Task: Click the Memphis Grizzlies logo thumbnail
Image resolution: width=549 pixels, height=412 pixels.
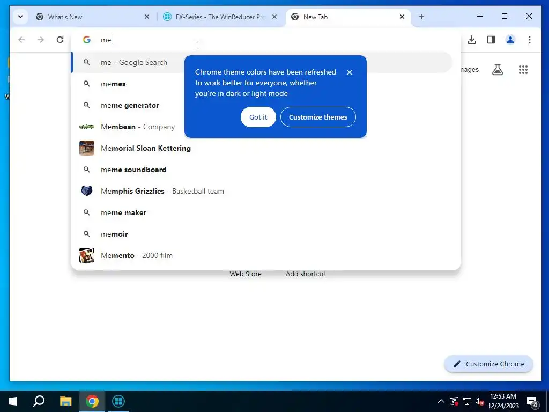Action: click(86, 191)
